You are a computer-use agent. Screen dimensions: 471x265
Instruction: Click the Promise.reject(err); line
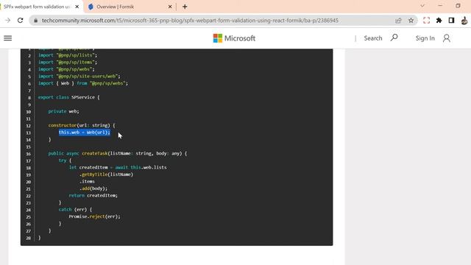point(95,216)
